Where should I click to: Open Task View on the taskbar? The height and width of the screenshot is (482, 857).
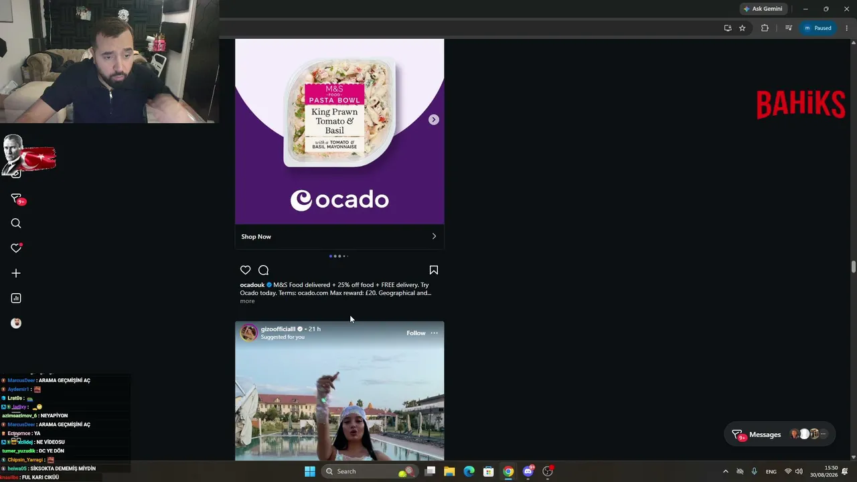[431, 471]
